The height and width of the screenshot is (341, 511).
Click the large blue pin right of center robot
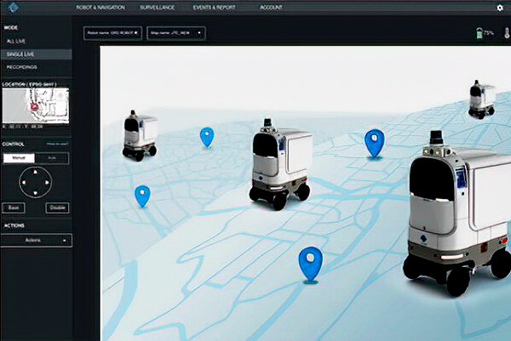375,144
